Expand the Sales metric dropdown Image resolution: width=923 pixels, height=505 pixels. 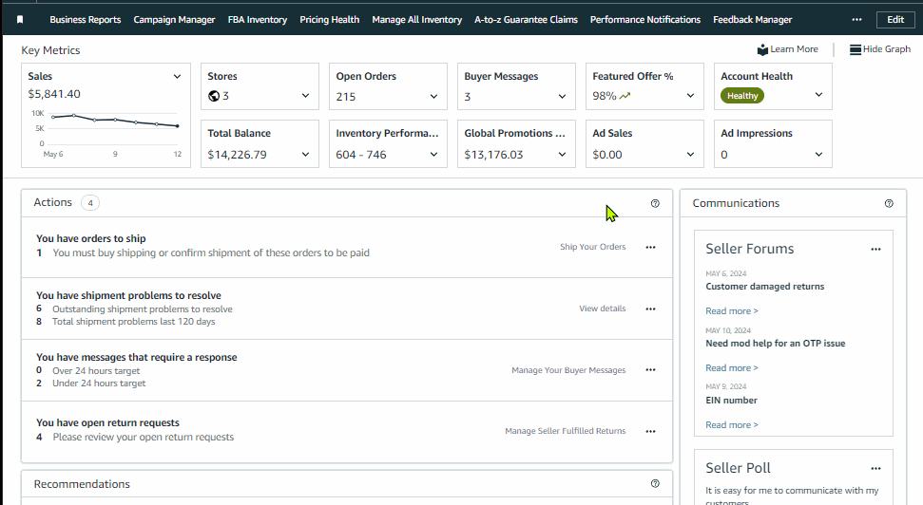(177, 77)
